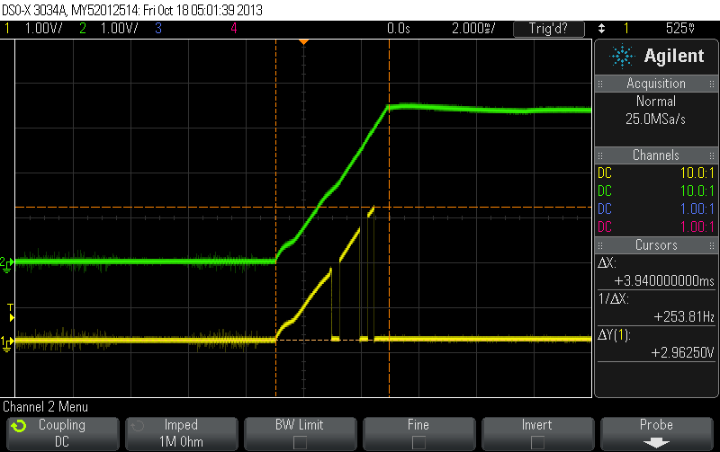This screenshot has height=452, width=720.
Task: Click the channel 3 indicator
Action: [158, 29]
